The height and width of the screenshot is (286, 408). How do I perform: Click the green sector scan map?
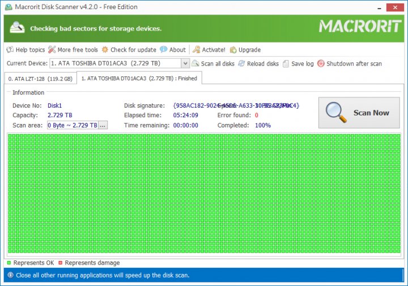pos(204,194)
